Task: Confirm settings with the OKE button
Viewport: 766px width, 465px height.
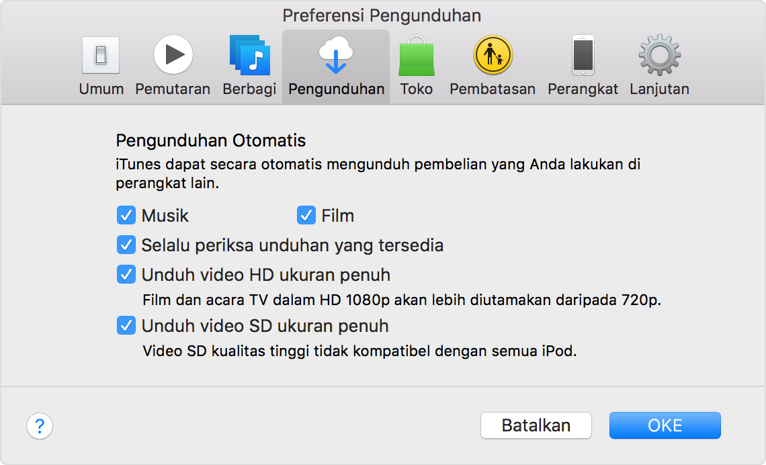Action: tap(665, 425)
